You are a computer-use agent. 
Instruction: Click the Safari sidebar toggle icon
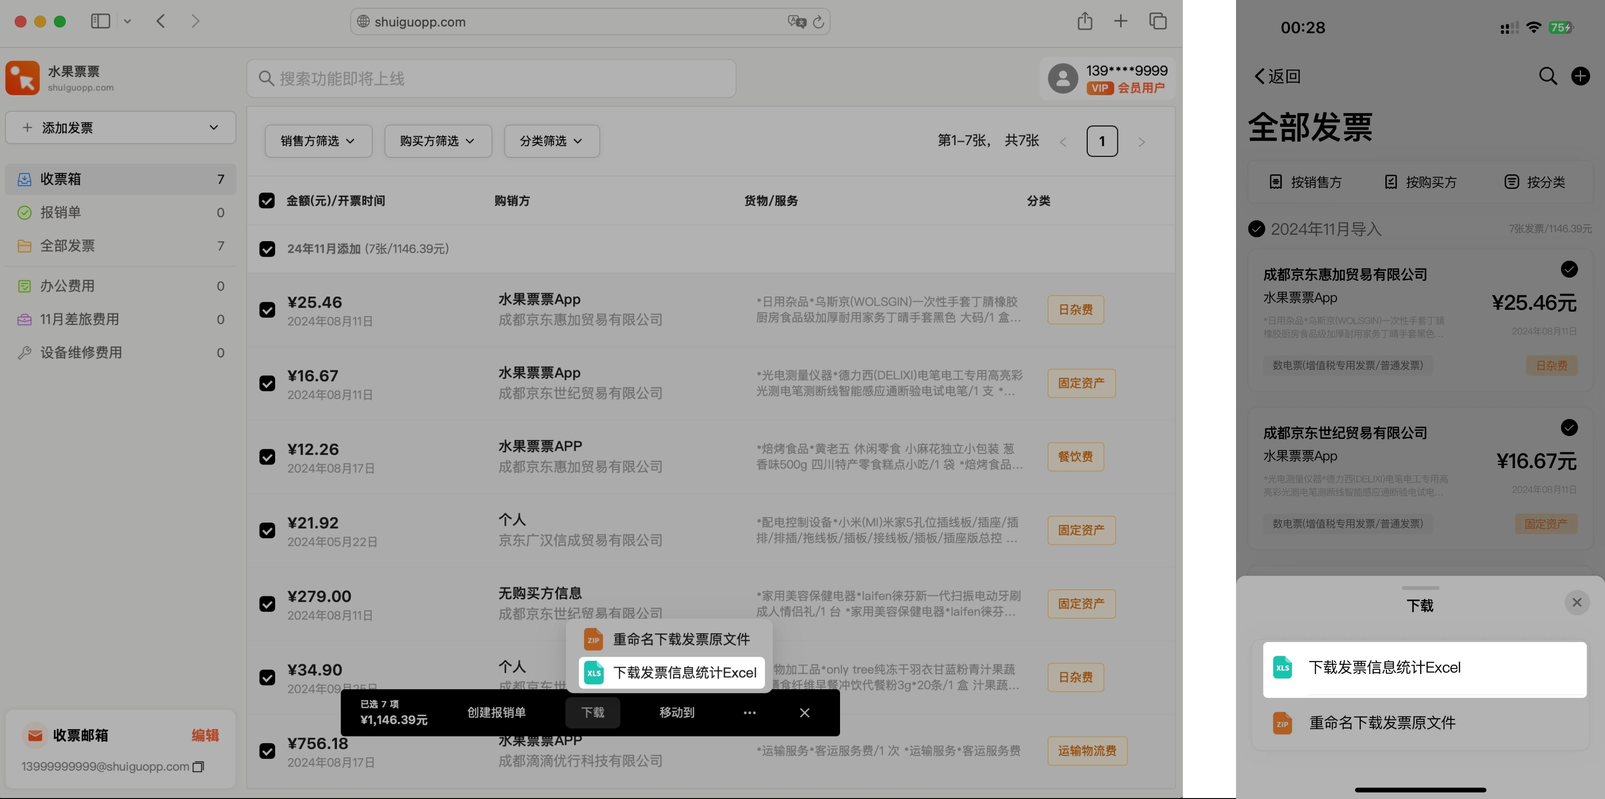point(100,21)
